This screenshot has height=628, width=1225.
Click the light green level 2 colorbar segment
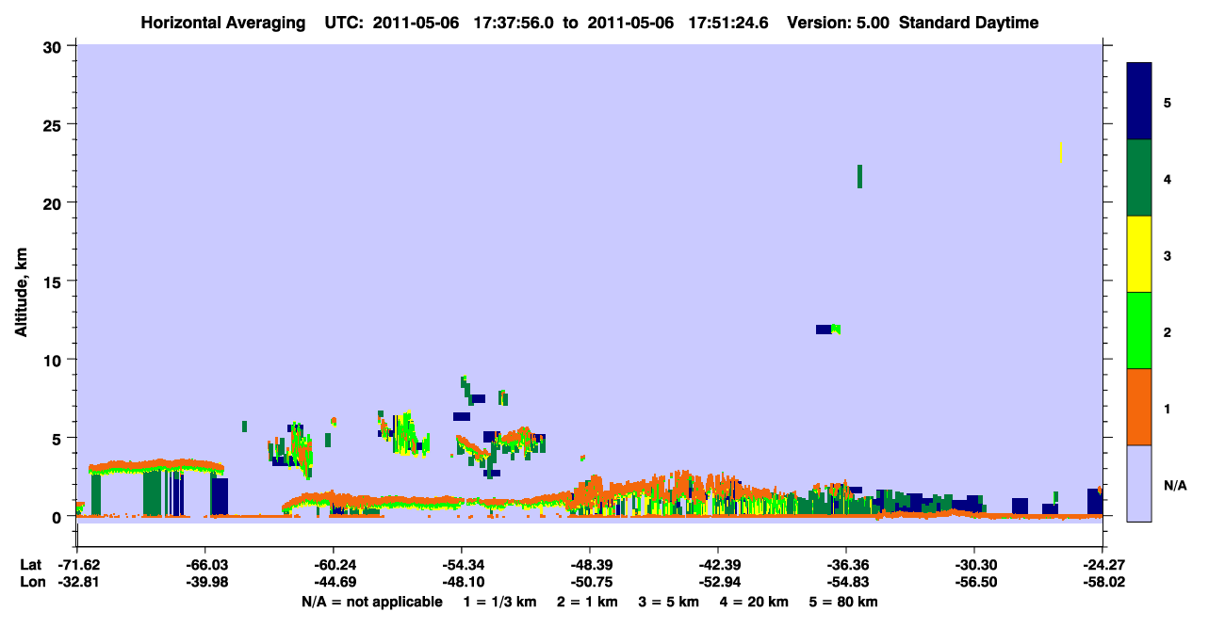[x=1139, y=330]
